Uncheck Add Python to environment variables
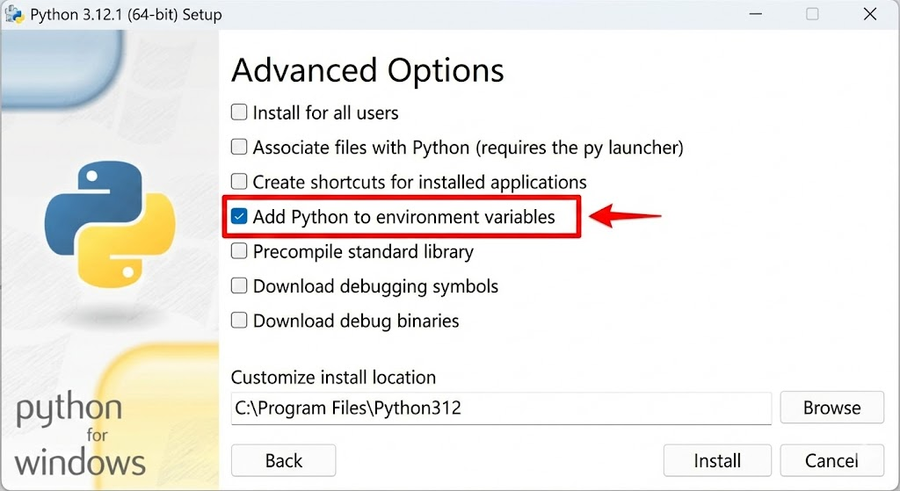 [239, 217]
